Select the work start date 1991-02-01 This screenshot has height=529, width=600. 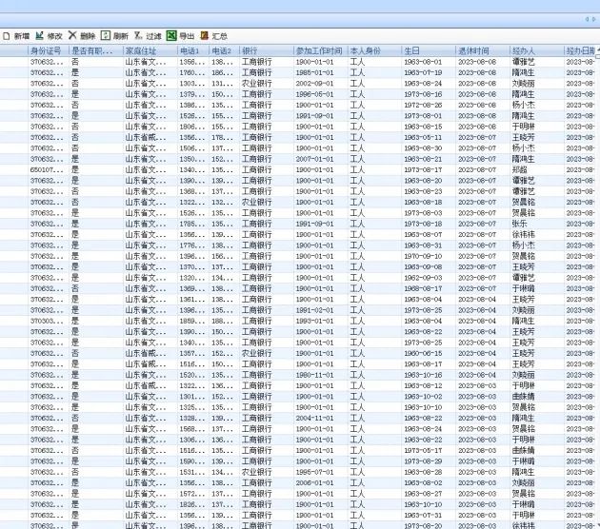(x=314, y=310)
